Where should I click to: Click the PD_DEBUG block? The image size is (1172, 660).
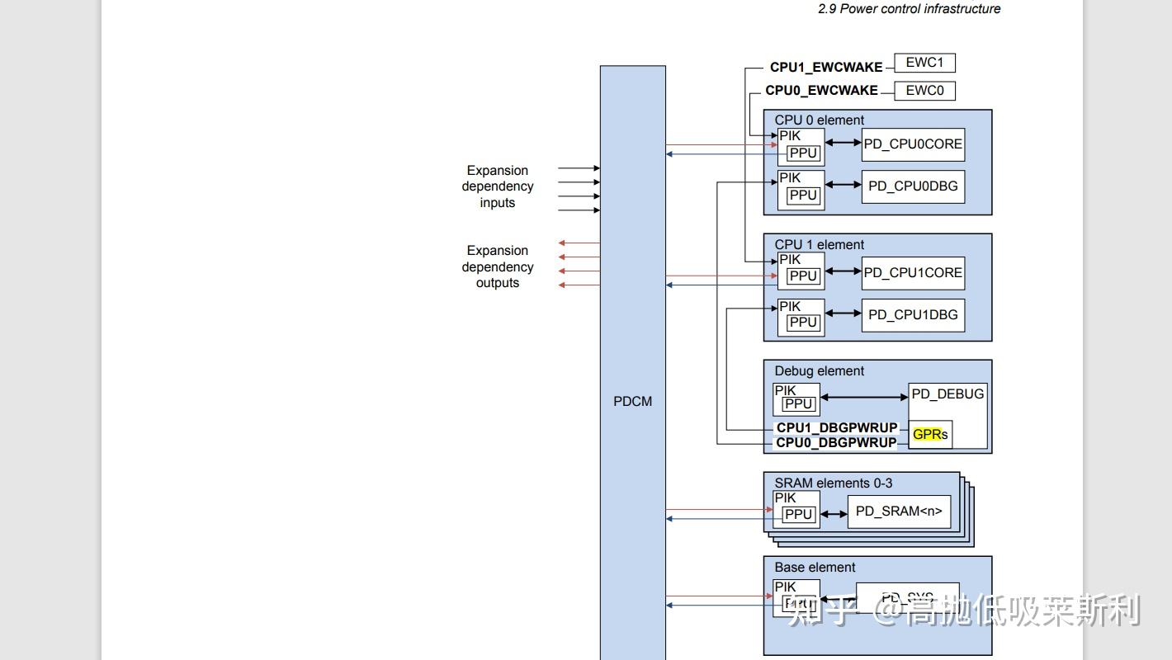pyautogui.click(x=947, y=394)
